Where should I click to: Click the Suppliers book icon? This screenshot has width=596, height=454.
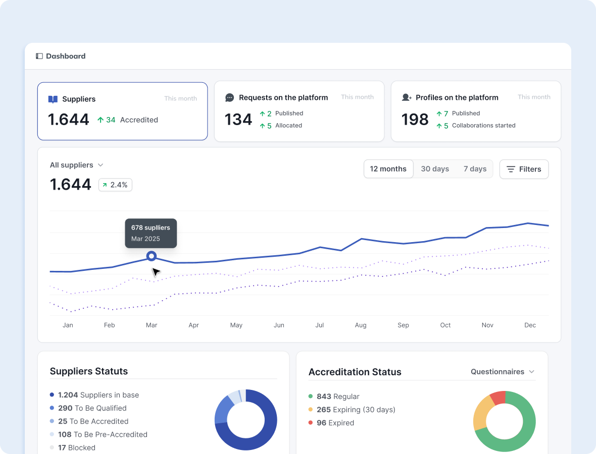pyautogui.click(x=53, y=99)
